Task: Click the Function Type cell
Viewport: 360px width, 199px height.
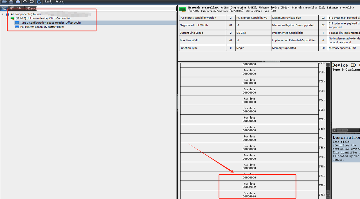Action: point(202,48)
